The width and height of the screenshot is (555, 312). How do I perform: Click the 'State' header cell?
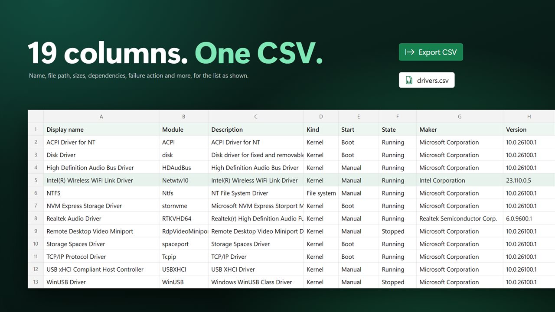(x=398, y=130)
